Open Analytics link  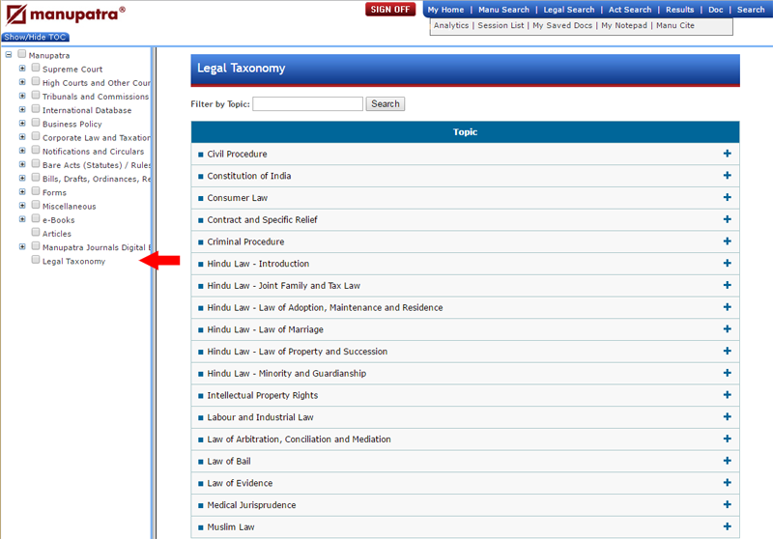451,26
